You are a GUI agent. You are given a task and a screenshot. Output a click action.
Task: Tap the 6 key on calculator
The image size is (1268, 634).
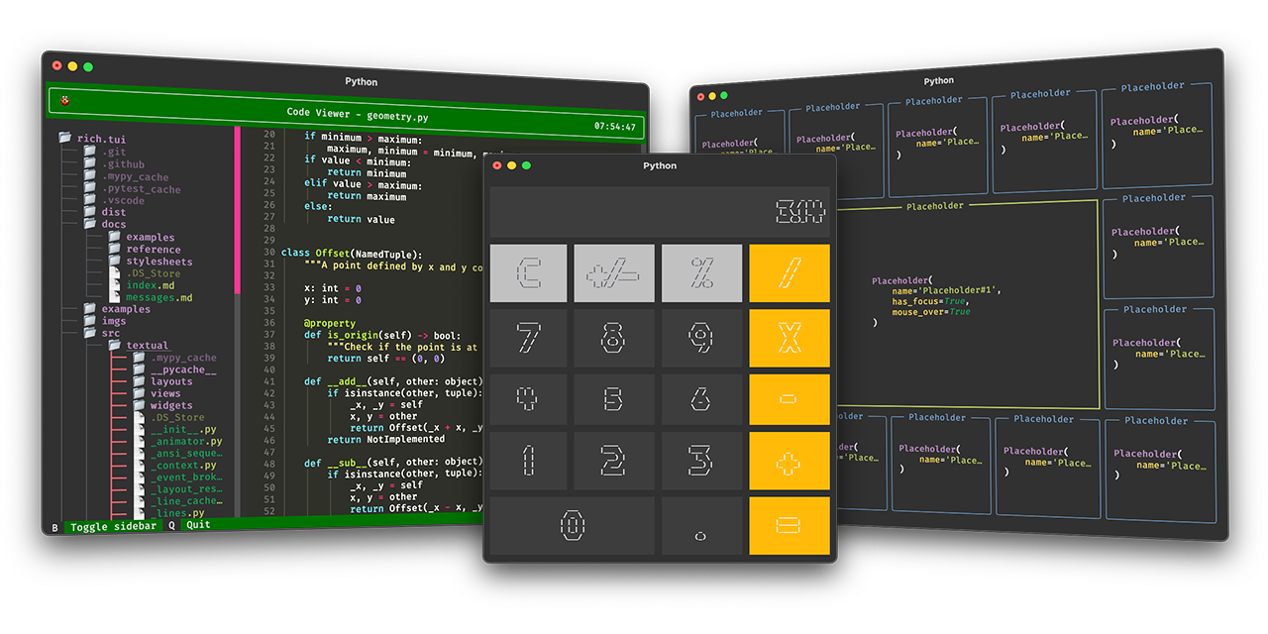pos(701,399)
